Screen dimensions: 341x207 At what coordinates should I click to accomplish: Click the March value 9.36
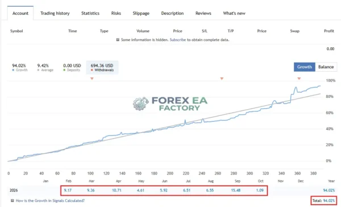[x=91, y=191]
